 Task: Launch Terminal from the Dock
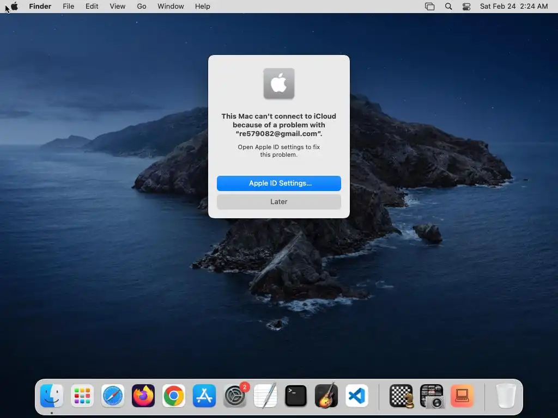tap(296, 396)
